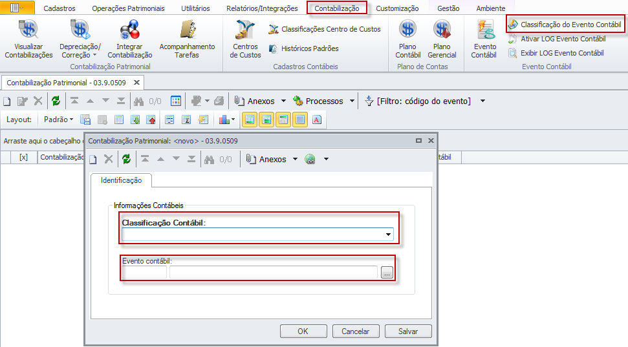Open the Operações Patrimoniais tab
The image size is (628, 347).
point(128,8)
